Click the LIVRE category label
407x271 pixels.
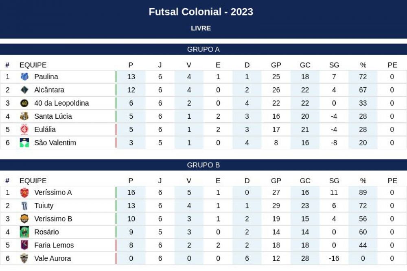(201, 28)
